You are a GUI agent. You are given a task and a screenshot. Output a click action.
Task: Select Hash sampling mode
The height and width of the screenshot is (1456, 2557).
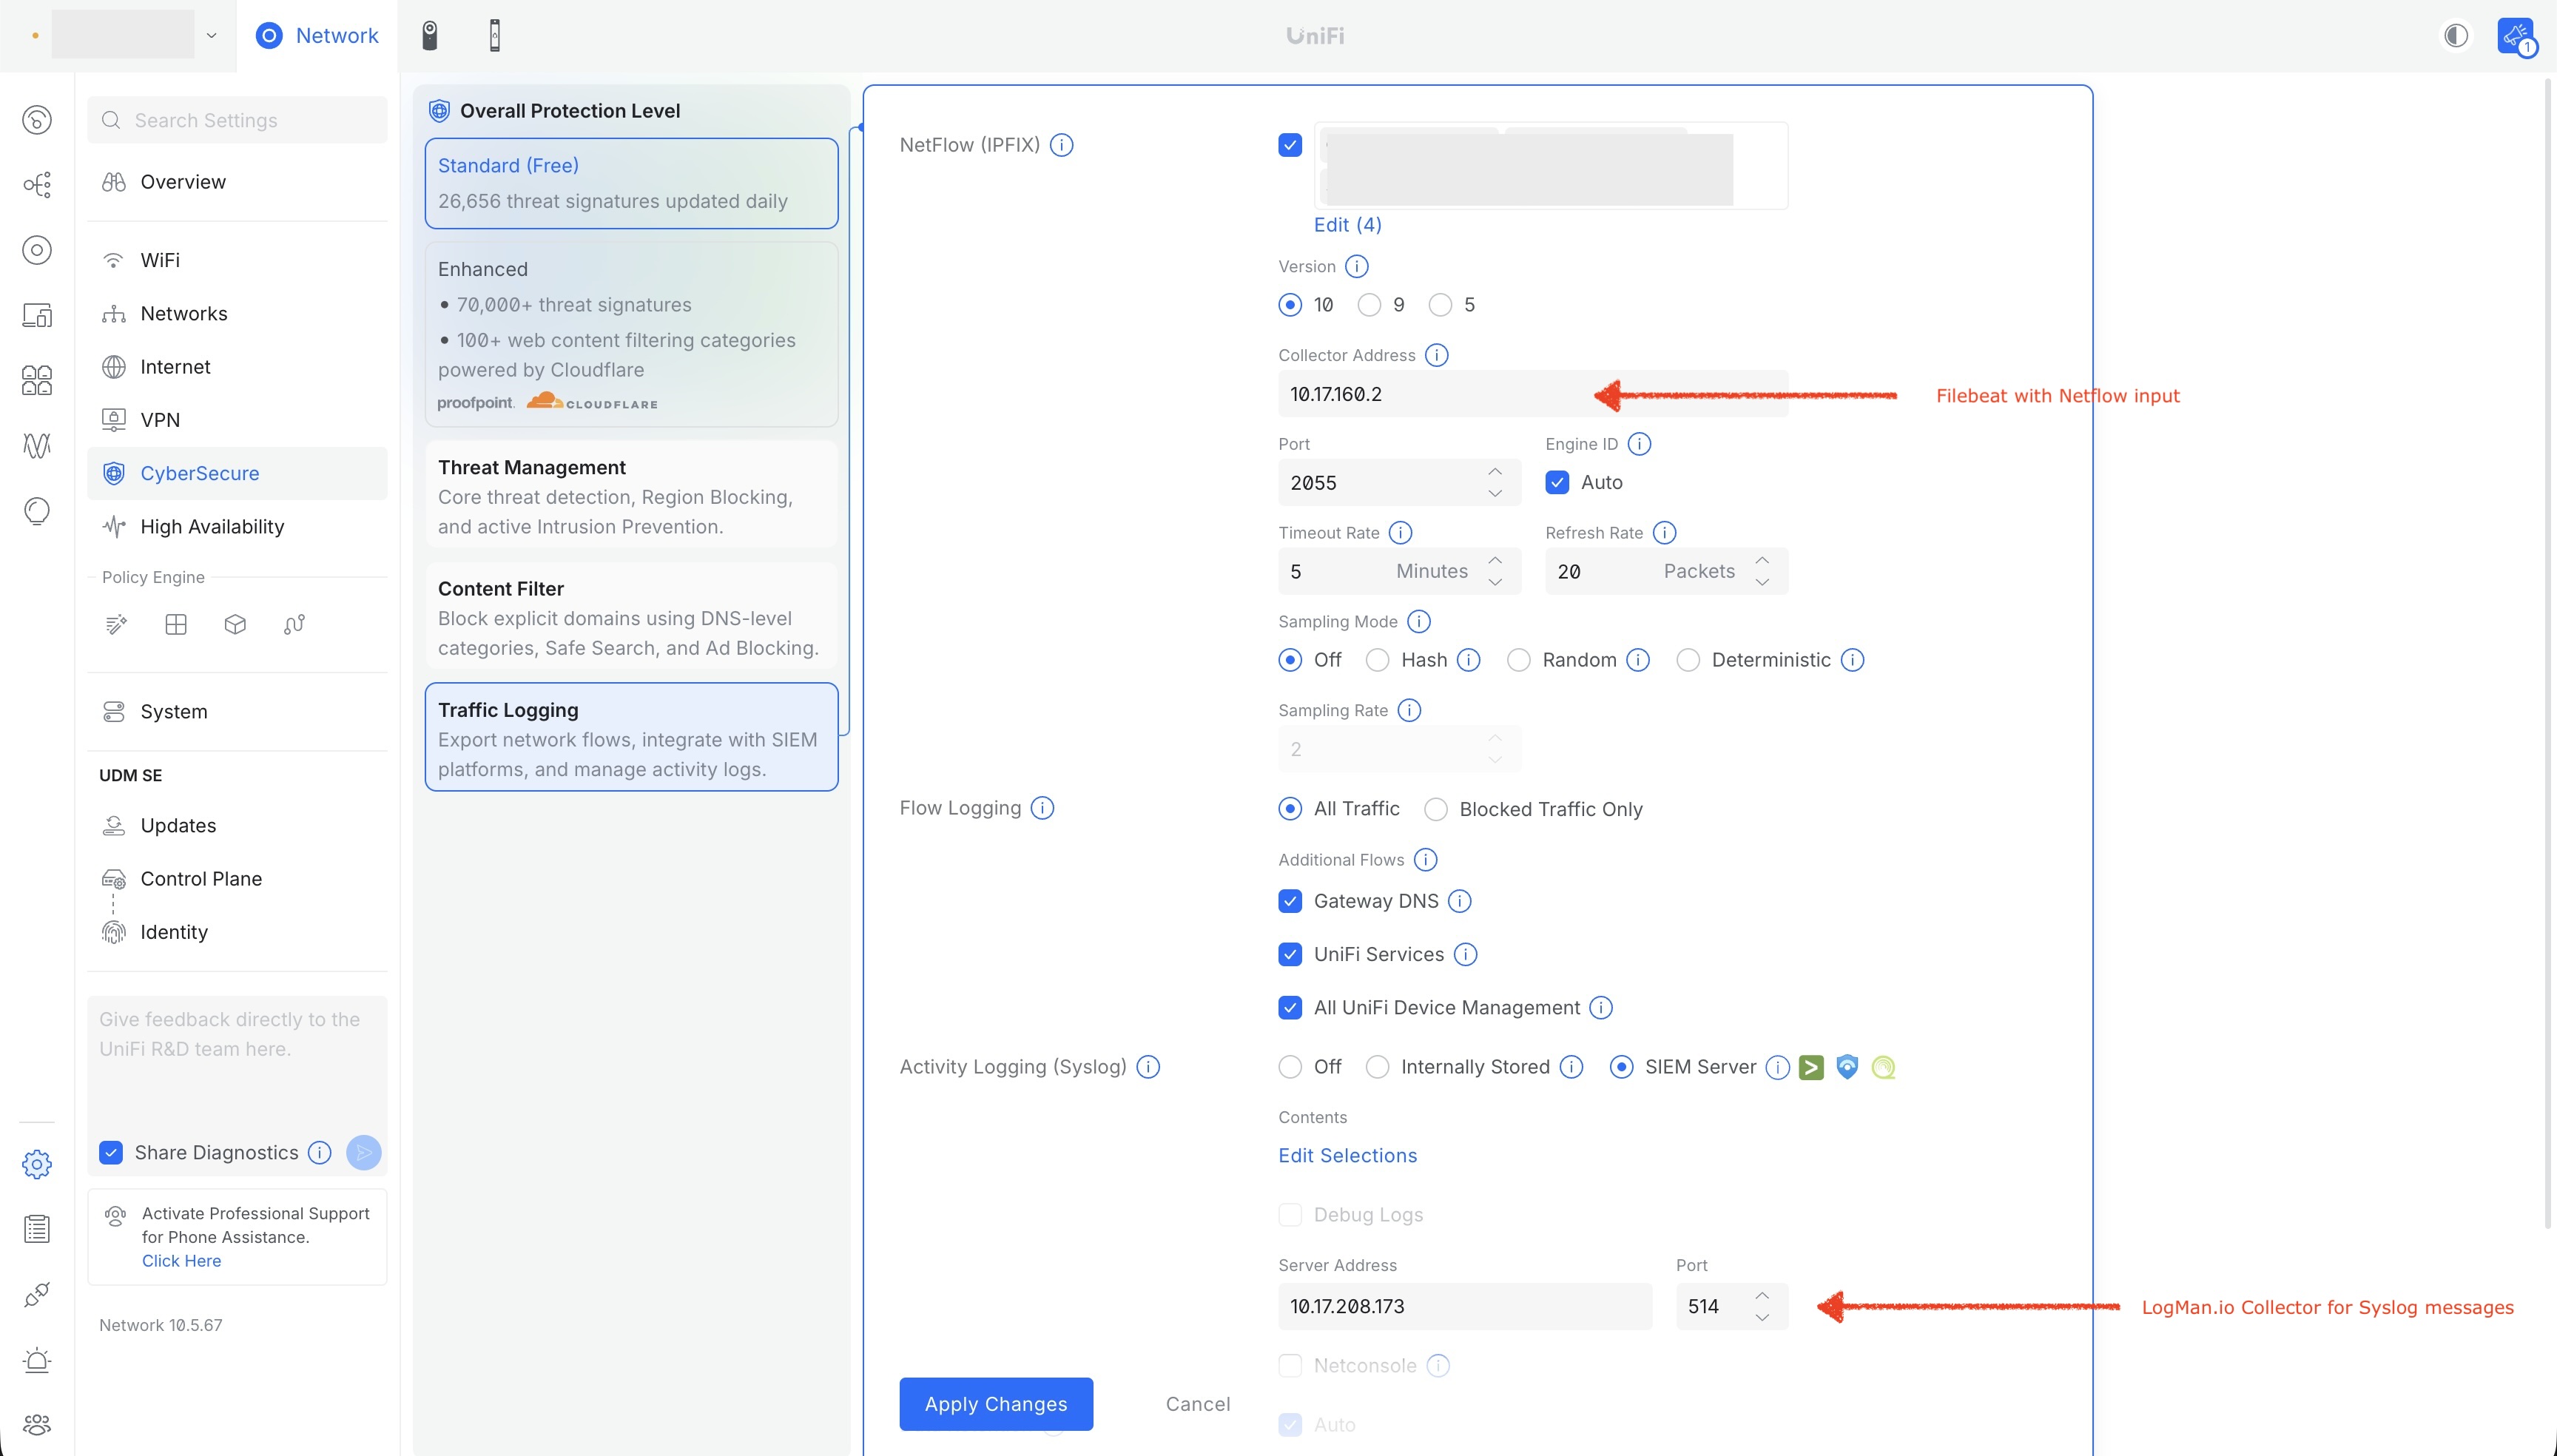point(1377,660)
